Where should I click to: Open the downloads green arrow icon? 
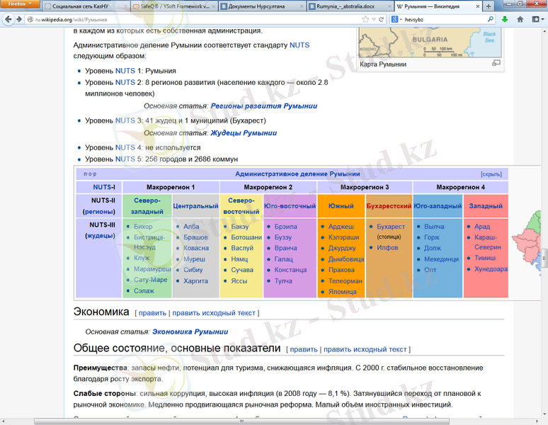click(505, 19)
